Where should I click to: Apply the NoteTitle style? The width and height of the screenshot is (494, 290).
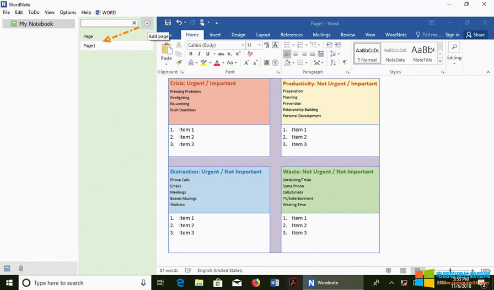click(x=423, y=53)
